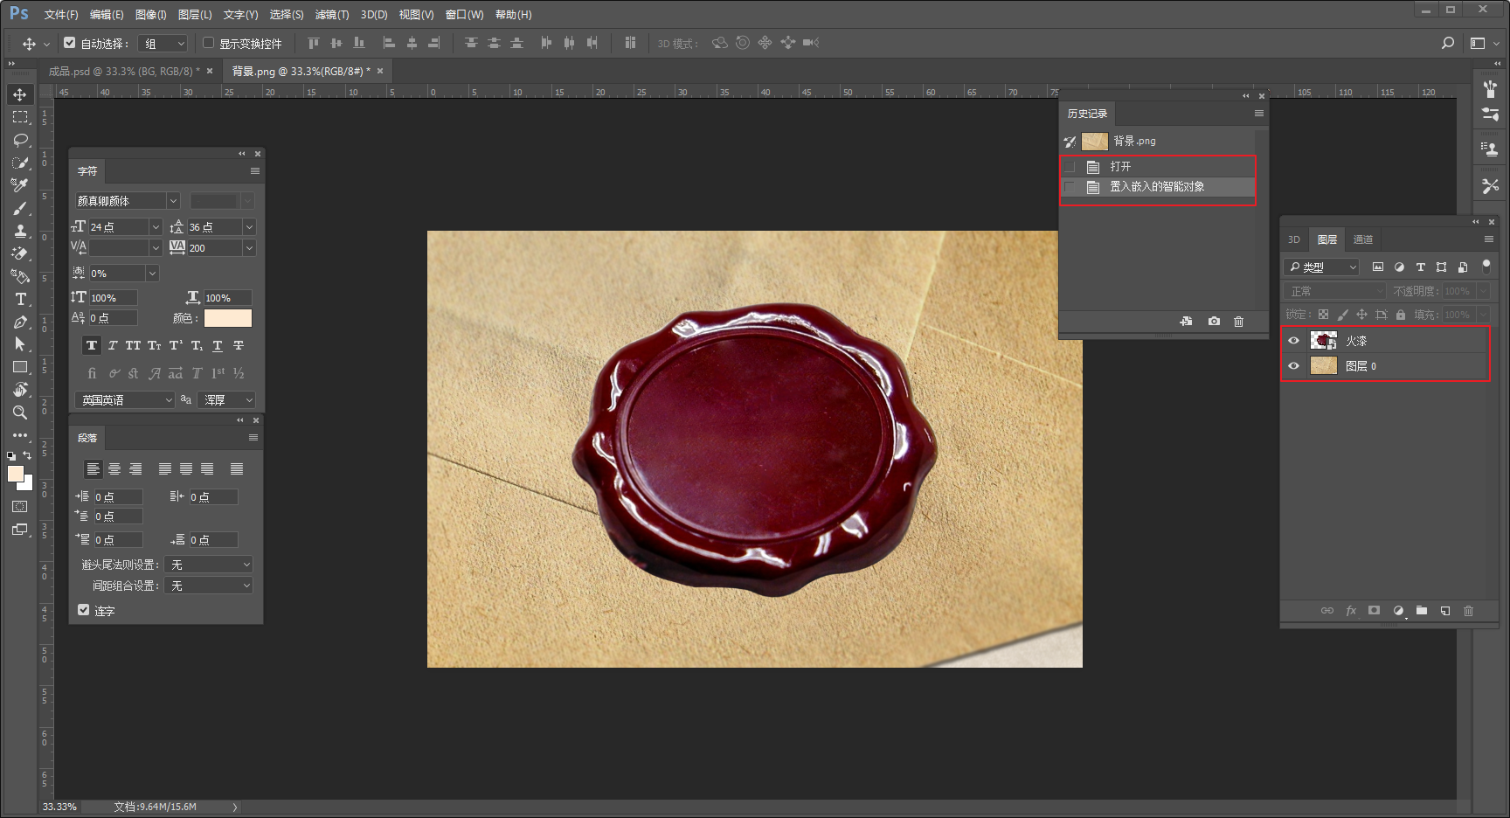
Task: Open the 避头尾法则设置 dropdown
Action: click(209, 565)
